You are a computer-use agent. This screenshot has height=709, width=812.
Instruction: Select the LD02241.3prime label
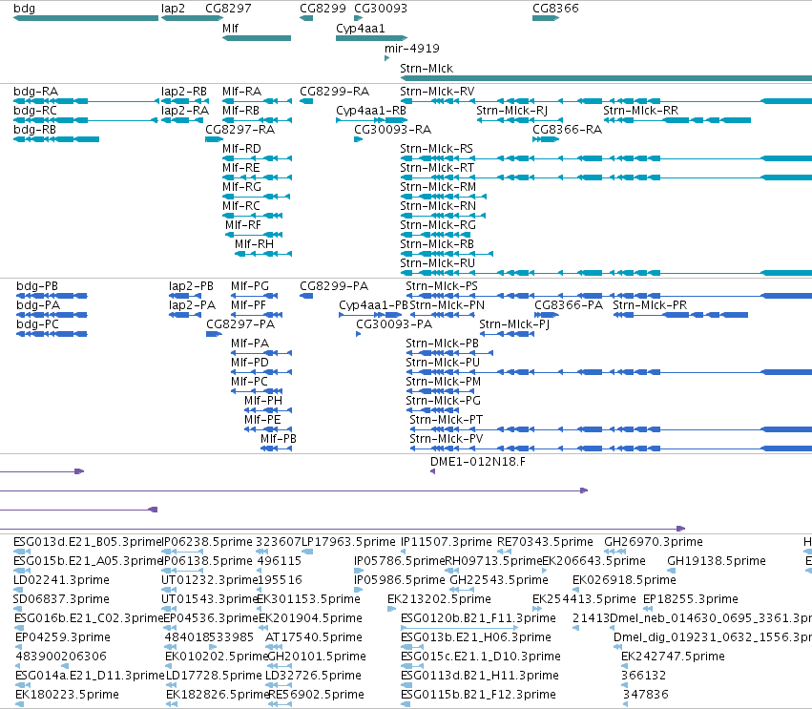(x=62, y=580)
